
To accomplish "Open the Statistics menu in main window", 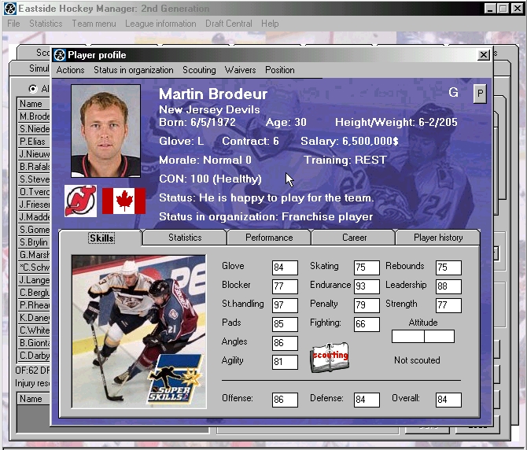I will click(x=46, y=24).
